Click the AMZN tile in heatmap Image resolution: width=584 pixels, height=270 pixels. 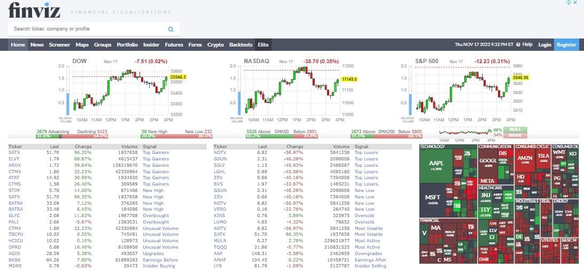524,160
